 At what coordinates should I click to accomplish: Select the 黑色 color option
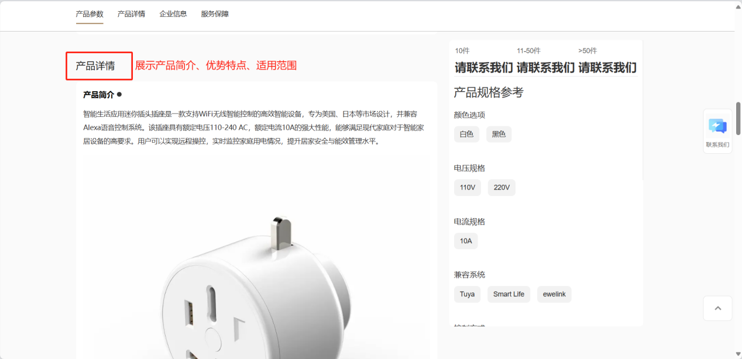499,134
